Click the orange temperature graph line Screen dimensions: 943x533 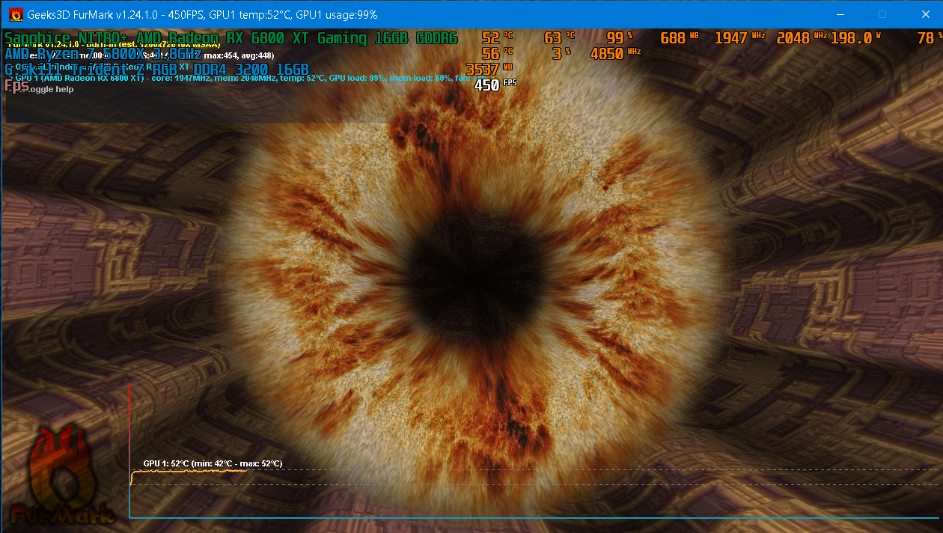189,473
